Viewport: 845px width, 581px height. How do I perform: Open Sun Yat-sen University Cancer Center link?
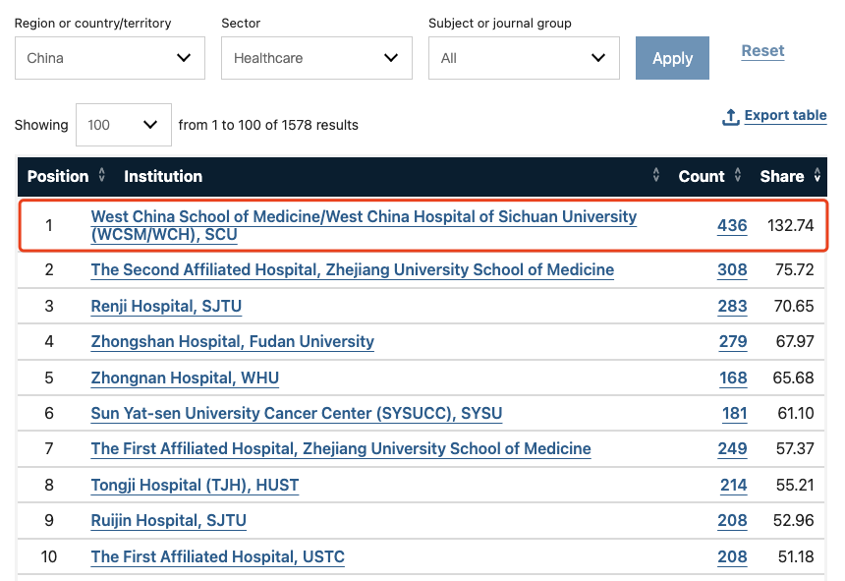point(297,413)
